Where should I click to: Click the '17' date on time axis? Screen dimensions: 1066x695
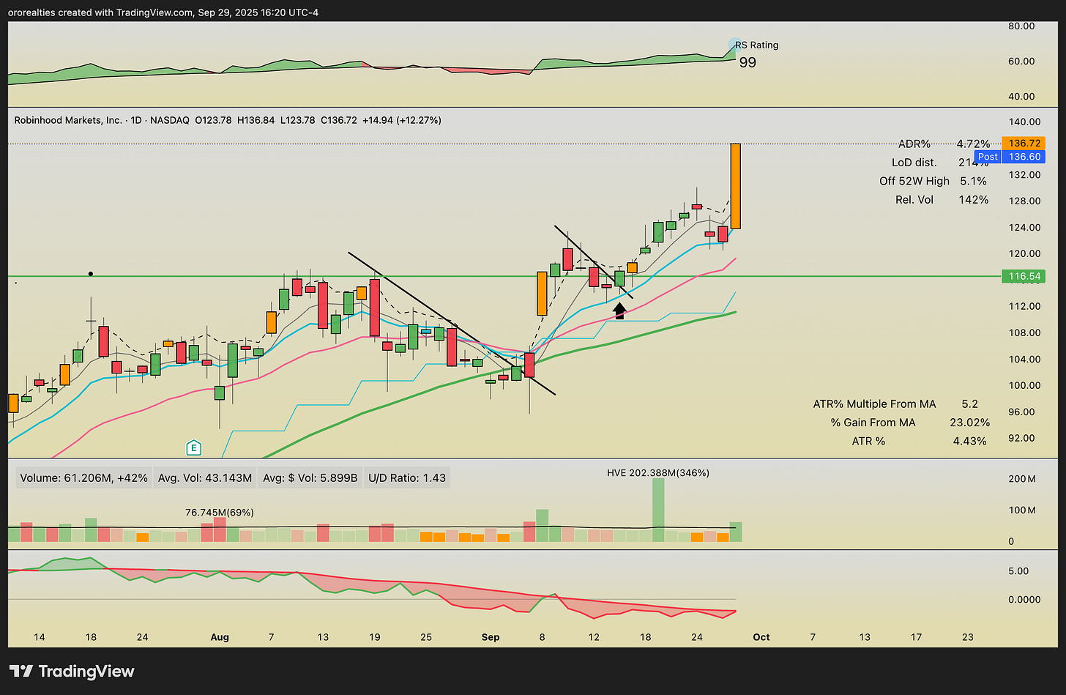pos(916,637)
